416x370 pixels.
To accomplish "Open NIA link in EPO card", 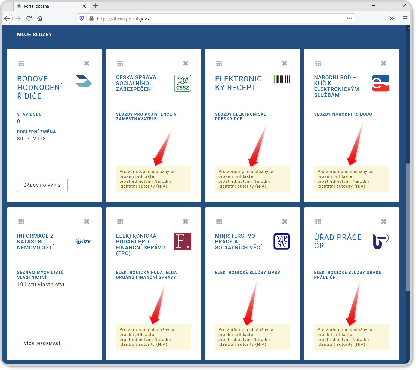I will tap(145, 342).
